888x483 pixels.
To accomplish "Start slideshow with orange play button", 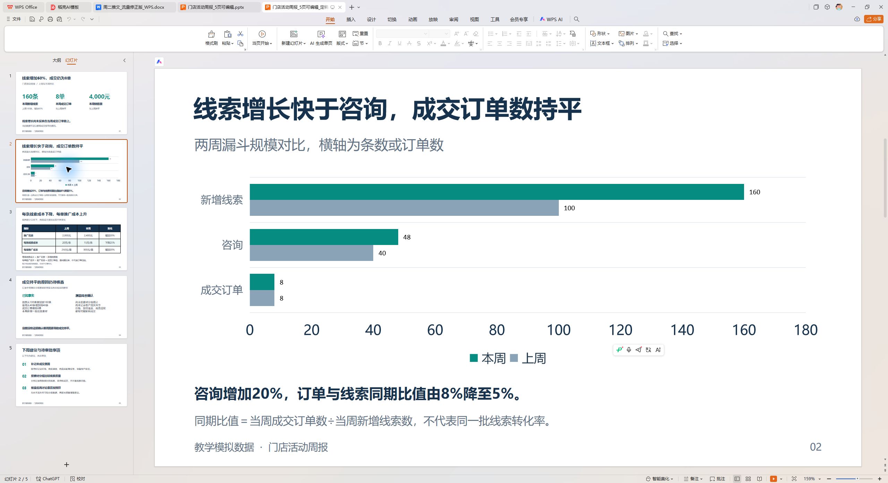I will pyautogui.click(x=773, y=479).
